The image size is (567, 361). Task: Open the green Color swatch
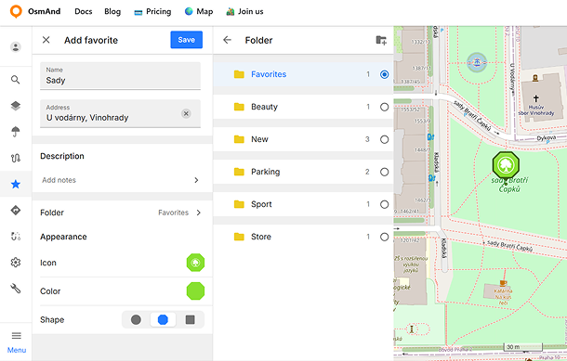(x=195, y=291)
